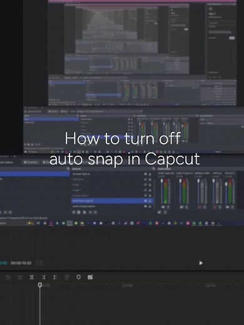Click the rightmost white timeline toolbar icon
Screen dimensions: 244x325
tap(90, 277)
